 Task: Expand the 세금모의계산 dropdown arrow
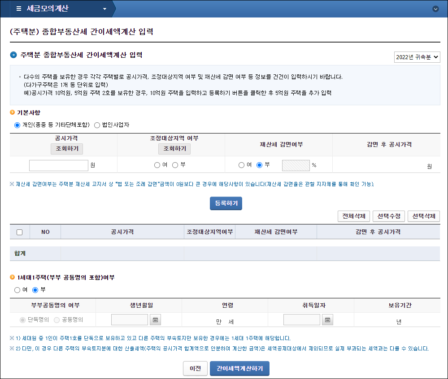(104, 9)
